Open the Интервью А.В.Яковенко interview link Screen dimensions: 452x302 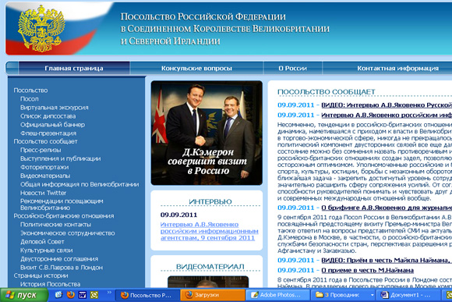210,231
